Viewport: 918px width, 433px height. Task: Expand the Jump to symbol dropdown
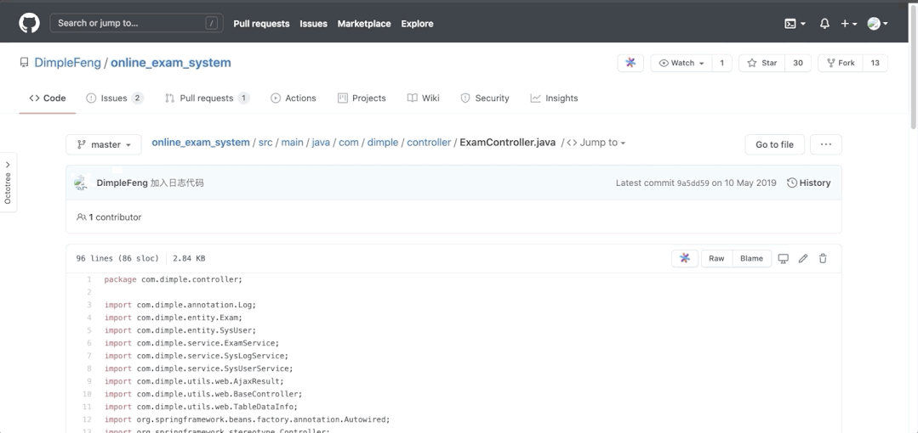[x=596, y=143]
